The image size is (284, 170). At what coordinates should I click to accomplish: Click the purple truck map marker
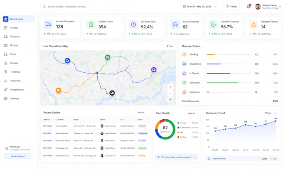[x=154, y=70]
